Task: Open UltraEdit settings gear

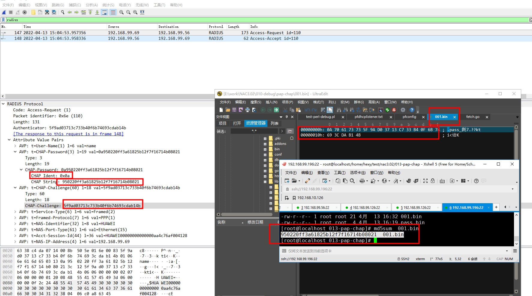Action: point(403,110)
